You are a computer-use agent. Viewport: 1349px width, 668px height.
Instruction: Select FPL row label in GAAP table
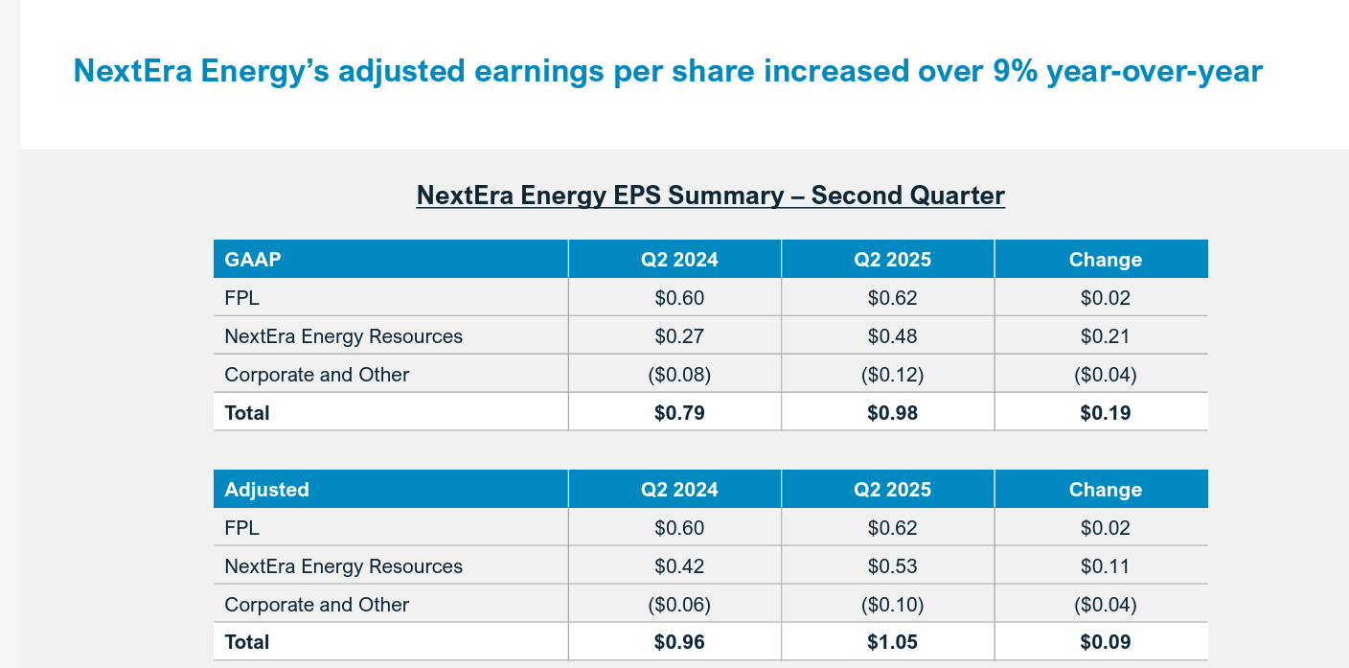tap(241, 298)
